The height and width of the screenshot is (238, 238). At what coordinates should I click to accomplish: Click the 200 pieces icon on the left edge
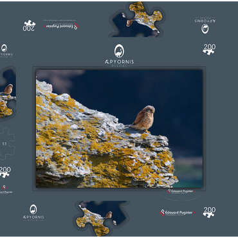click(x=5, y=172)
